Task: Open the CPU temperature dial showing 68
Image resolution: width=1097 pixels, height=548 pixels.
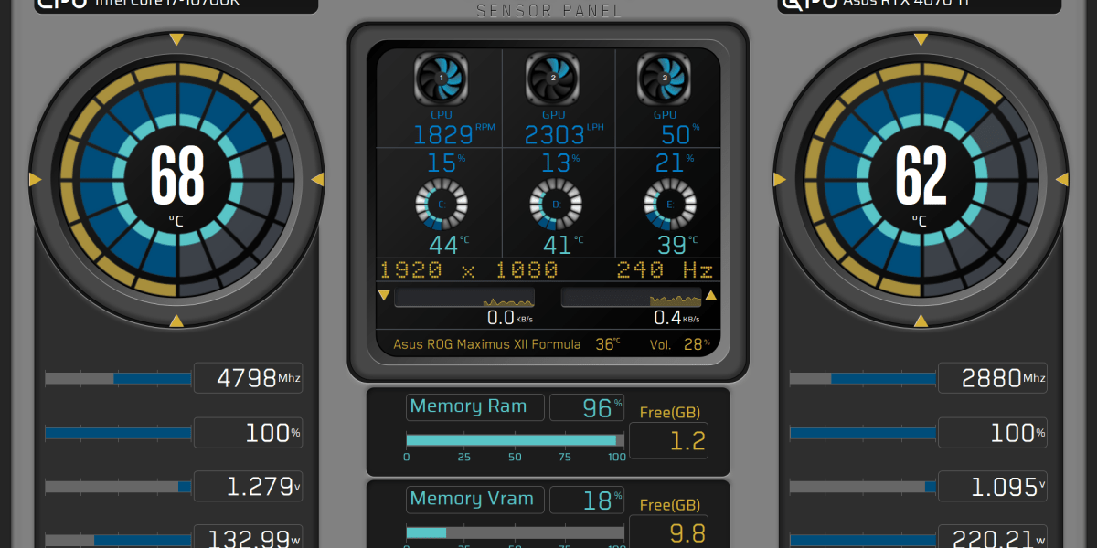Action: pyautogui.click(x=176, y=179)
